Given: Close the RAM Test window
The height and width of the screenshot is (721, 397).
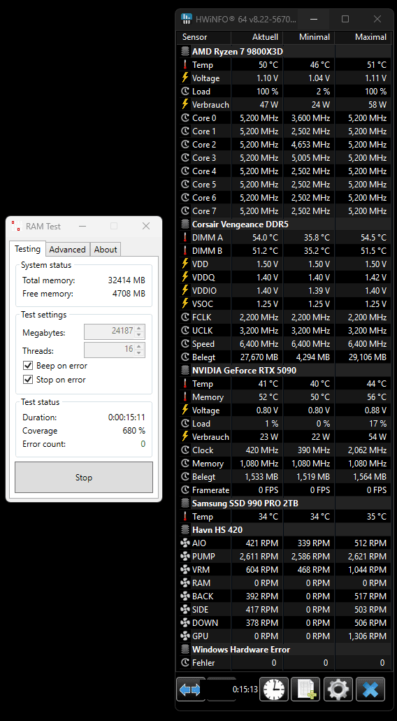Looking at the screenshot, I should [x=145, y=226].
